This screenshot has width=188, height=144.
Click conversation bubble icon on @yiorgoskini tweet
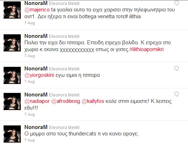[x=177, y=68]
